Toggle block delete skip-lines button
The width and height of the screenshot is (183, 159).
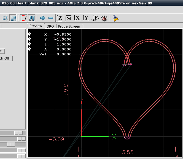pos(24,18)
